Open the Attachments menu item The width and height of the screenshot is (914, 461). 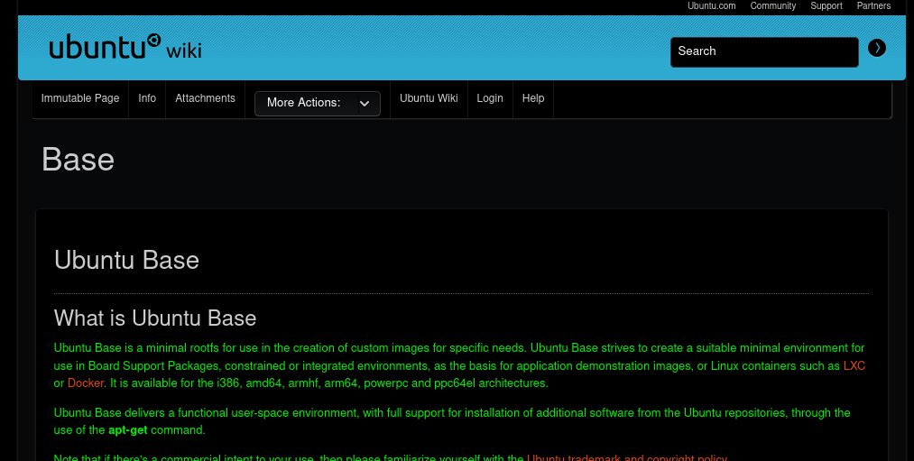205,98
